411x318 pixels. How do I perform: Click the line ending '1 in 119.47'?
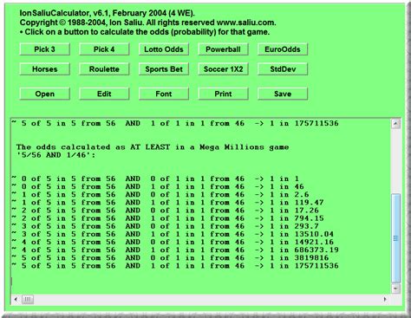point(167,203)
